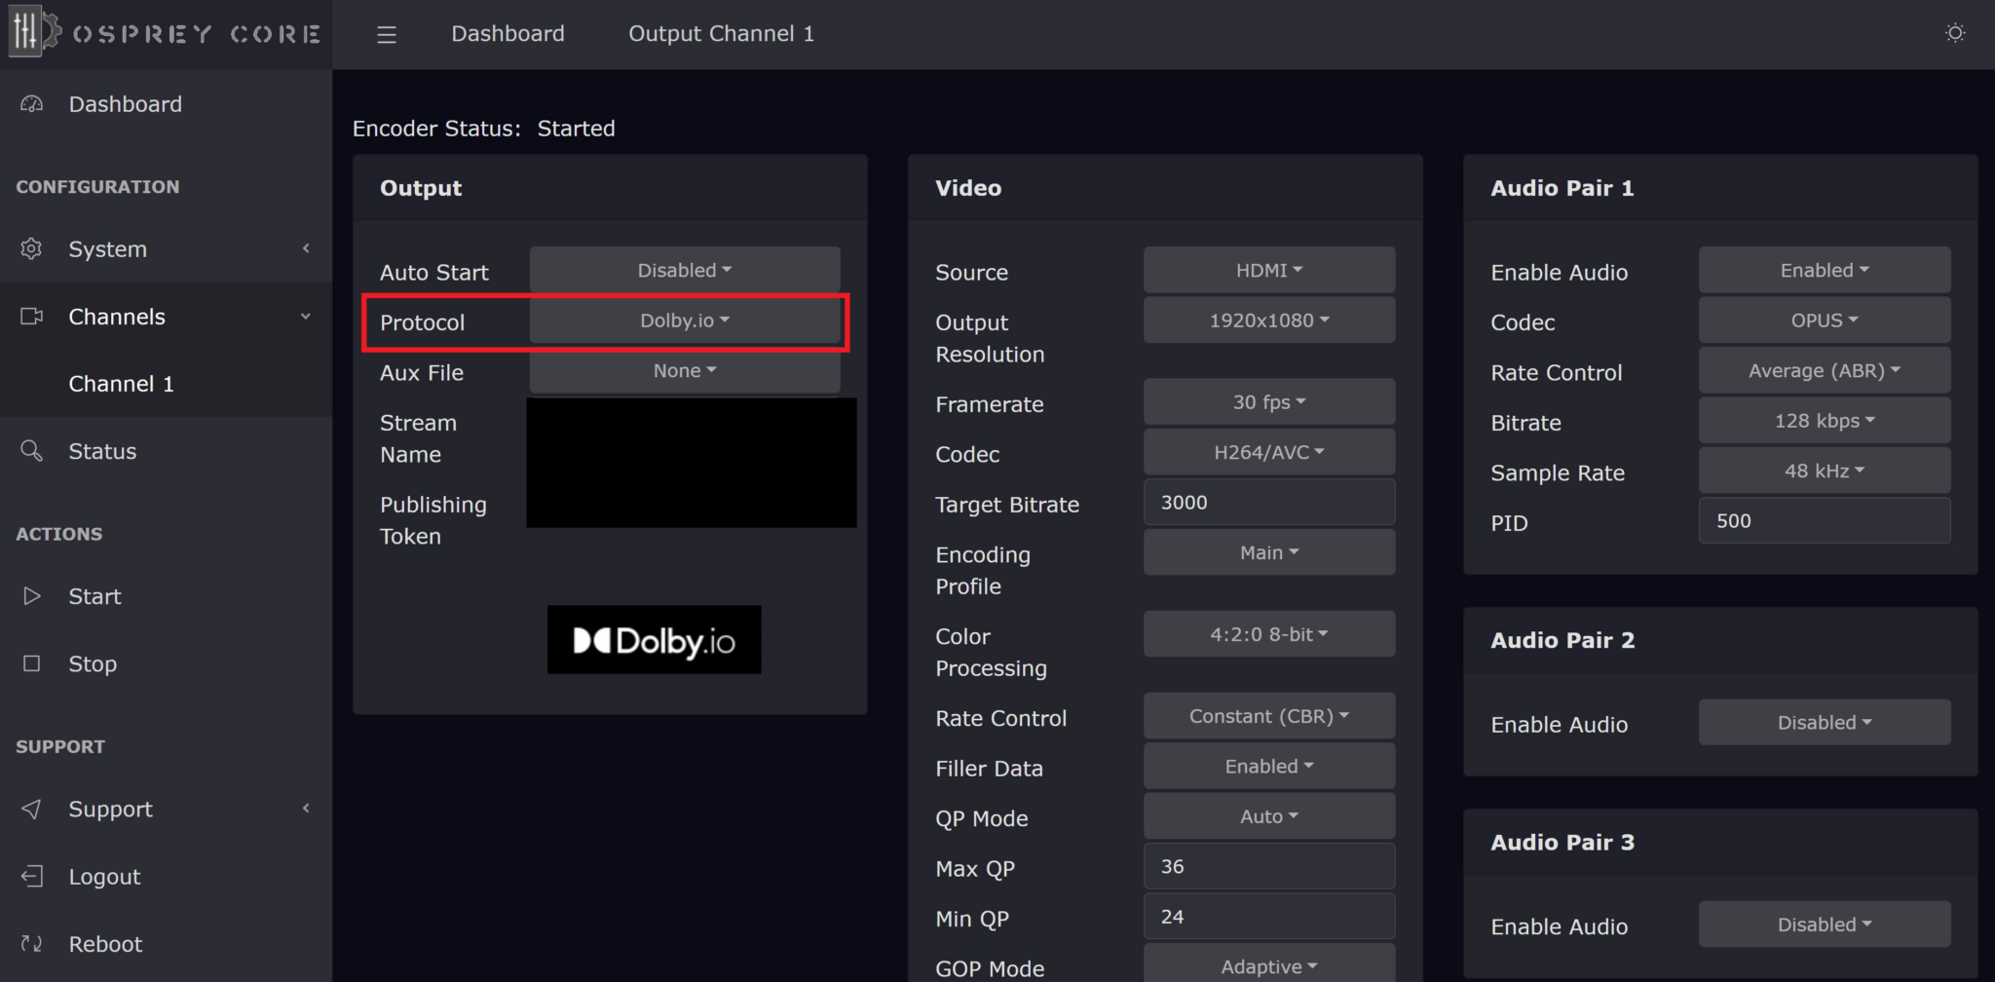
Task: Disable Enable Audio for Audio Pair 1
Action: coord(1823,270)
